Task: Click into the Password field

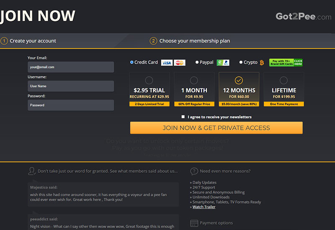Action: (x=71, y=105)
